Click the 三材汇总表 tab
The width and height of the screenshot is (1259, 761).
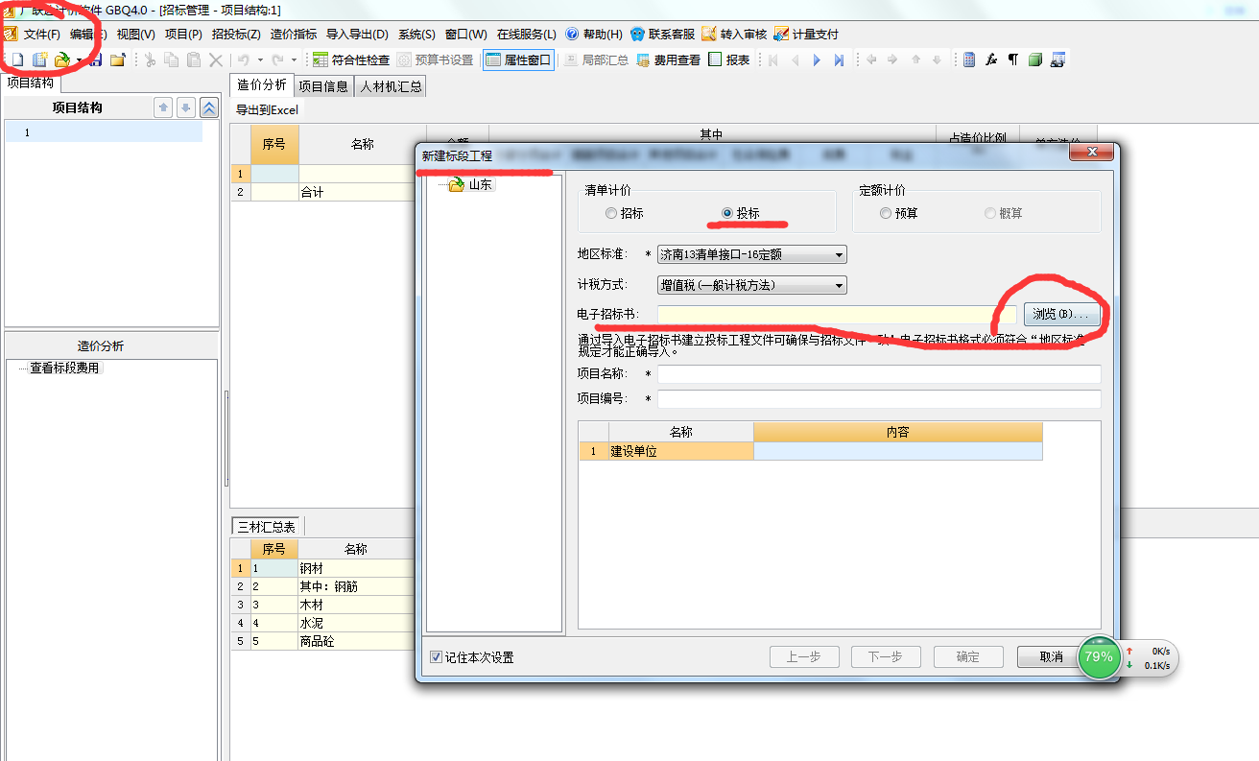267,526
